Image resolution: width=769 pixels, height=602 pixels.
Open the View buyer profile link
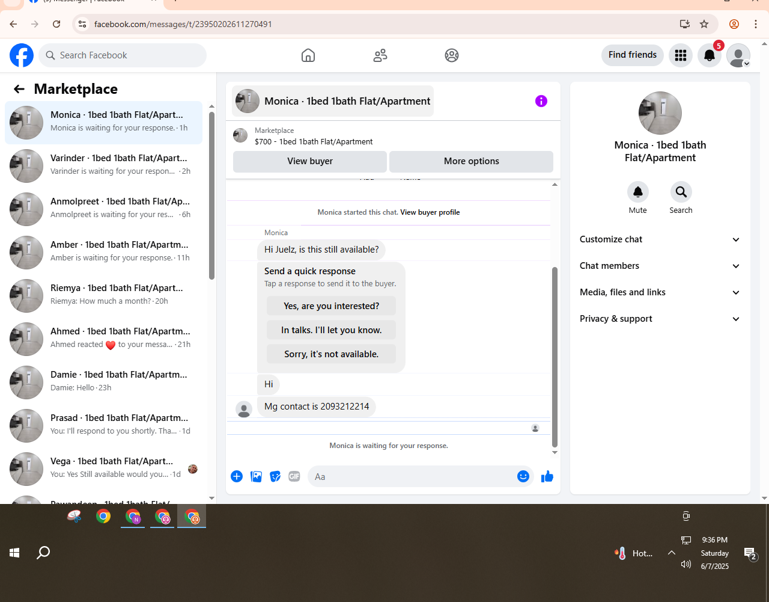pos(430,212)
